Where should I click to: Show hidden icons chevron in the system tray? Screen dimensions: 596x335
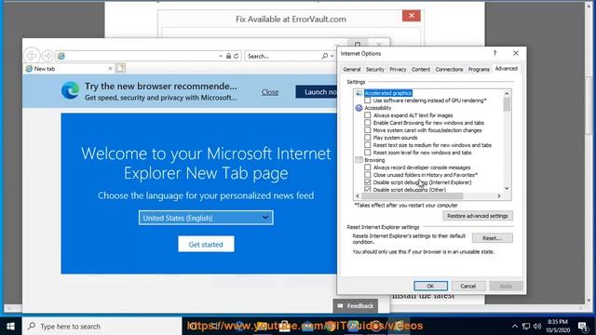[514, 326]
